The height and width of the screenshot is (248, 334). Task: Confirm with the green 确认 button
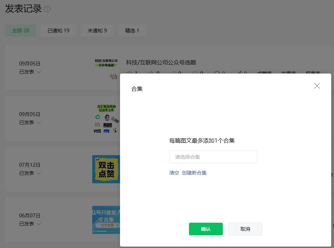click(206, 229)
